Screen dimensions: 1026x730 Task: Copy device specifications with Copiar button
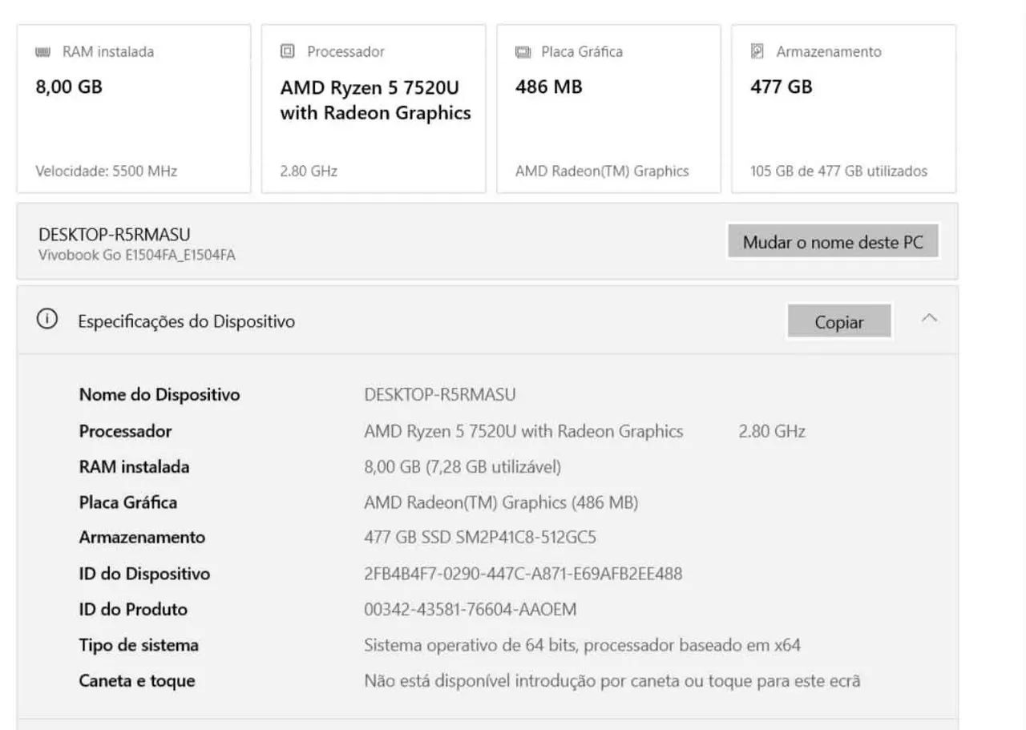tap(839, 322)
